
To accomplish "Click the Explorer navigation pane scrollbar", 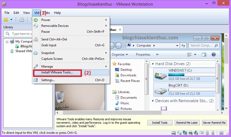I will [146, 79].
